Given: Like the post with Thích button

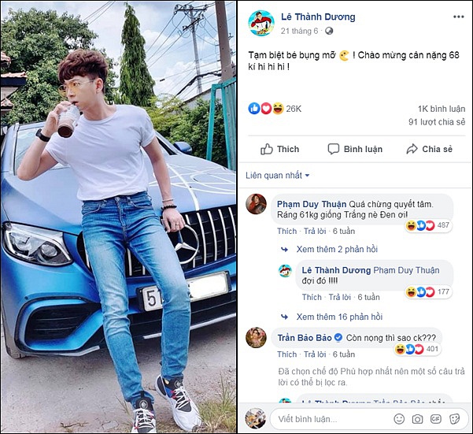Looking at the screenshot, I should [280, 149].
